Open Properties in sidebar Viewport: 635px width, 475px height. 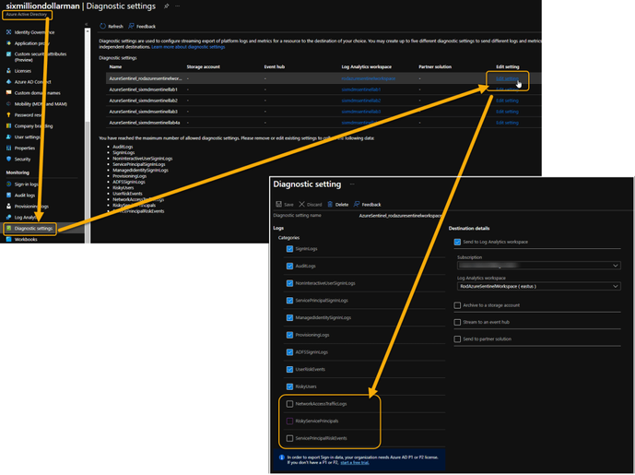[20, 148]
